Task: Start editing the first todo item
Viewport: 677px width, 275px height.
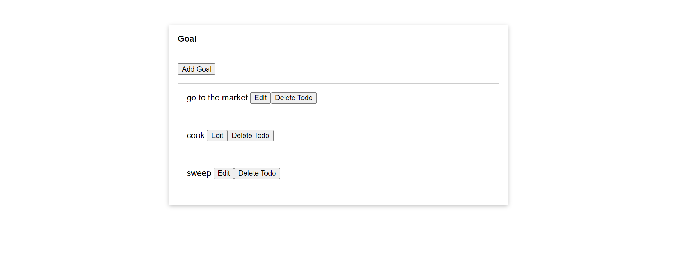Action: [260, 98]
